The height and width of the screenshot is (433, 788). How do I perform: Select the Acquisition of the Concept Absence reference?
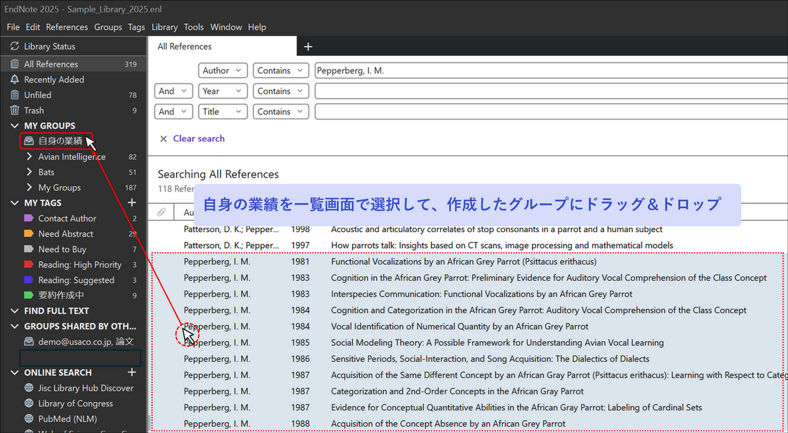point(468,424)
